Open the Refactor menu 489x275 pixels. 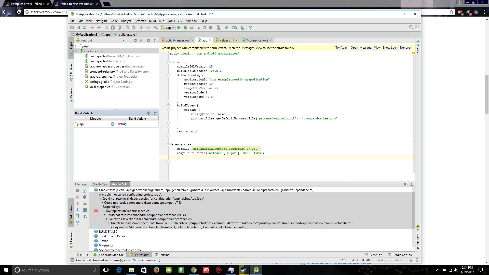pos(140,21)
